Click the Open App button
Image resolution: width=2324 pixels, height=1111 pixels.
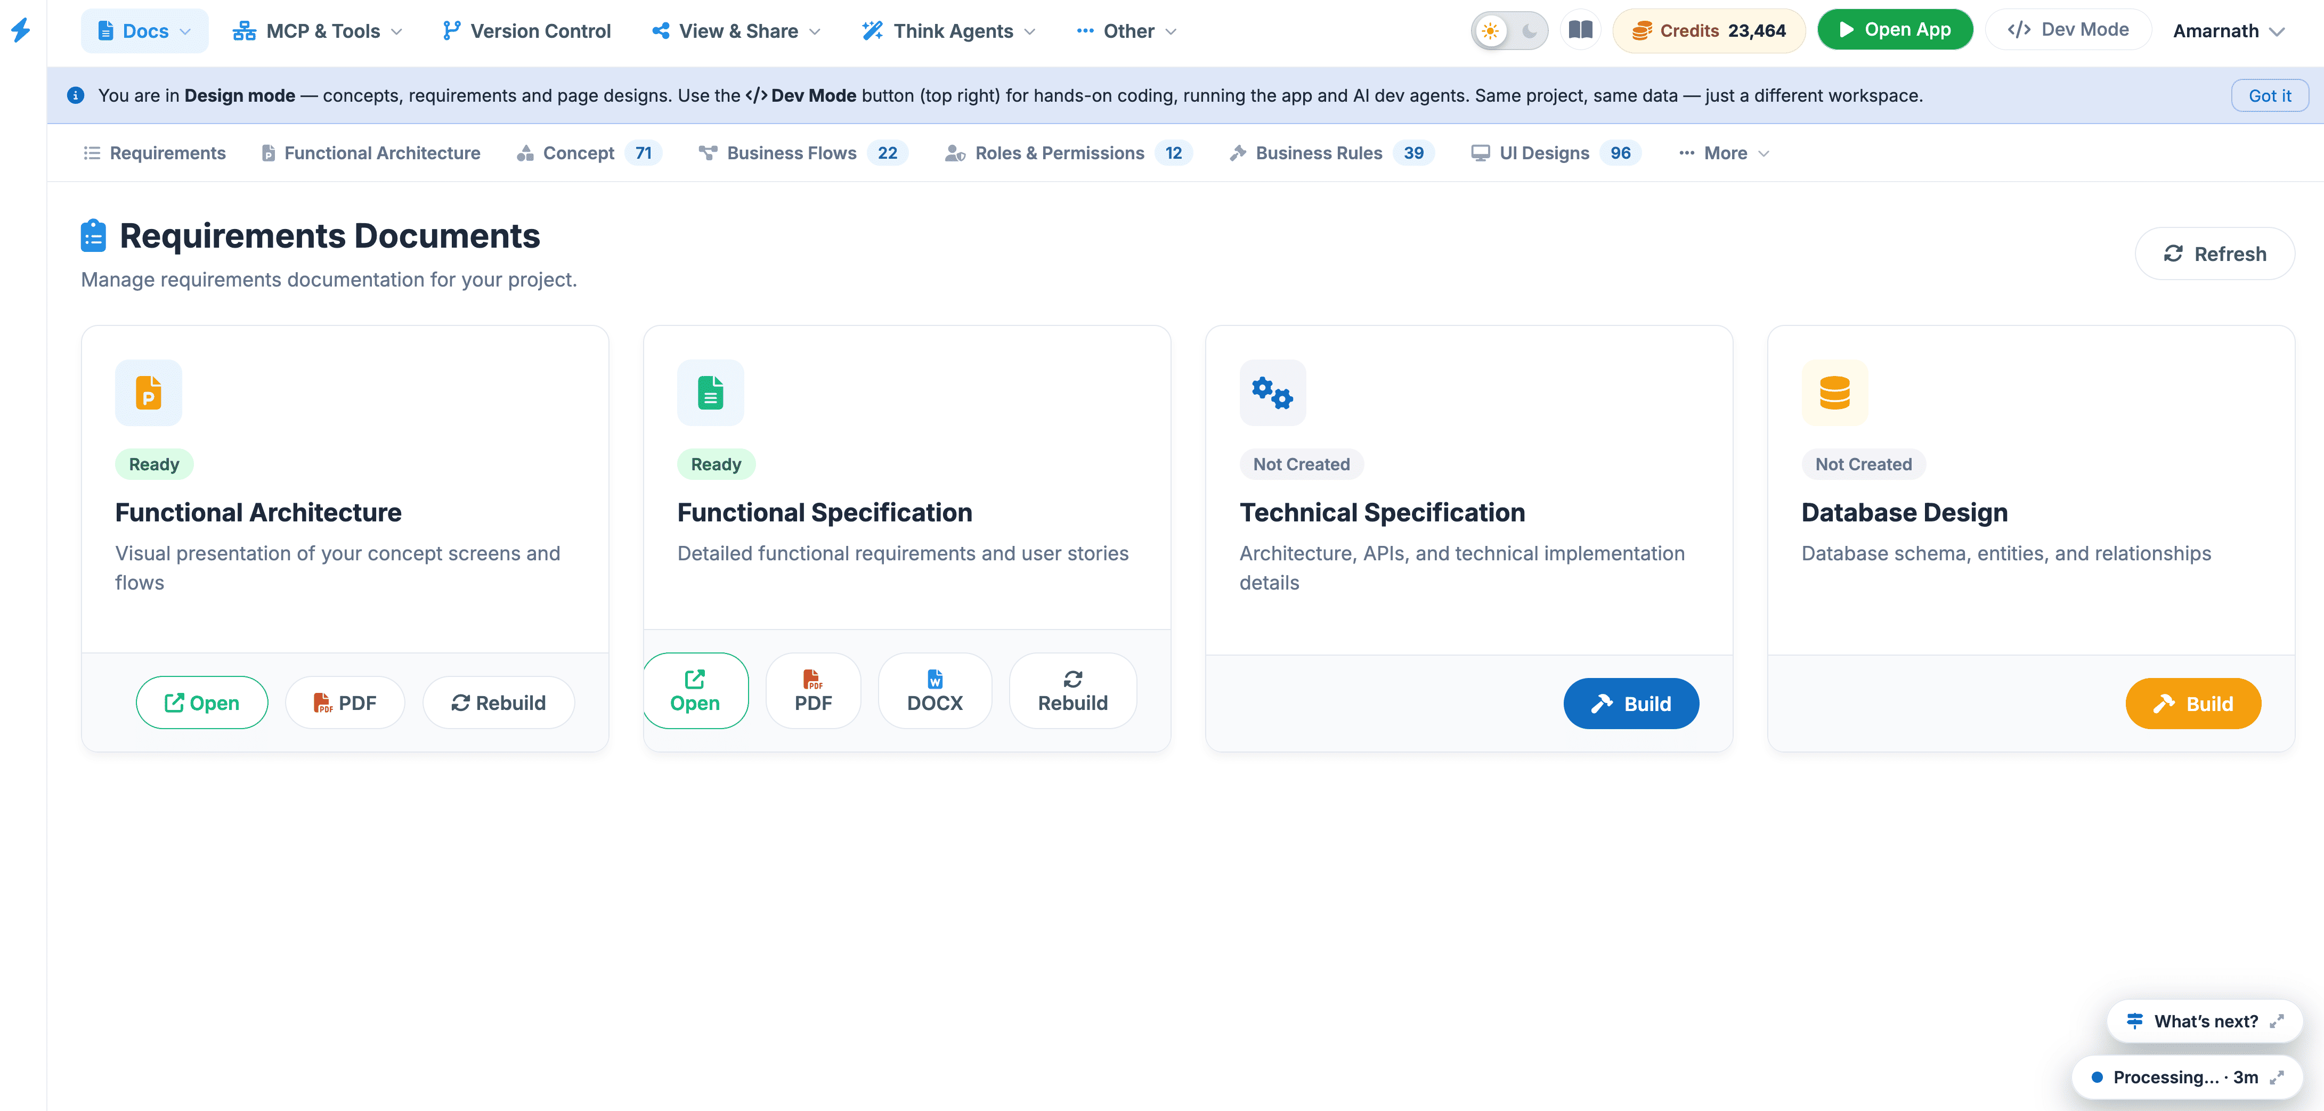[x=1895, y=30]
